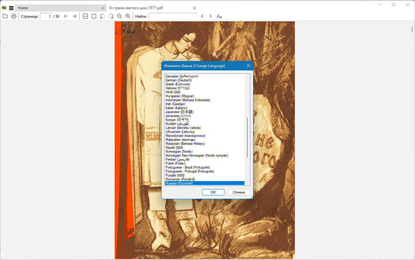The height and width of the screenshot is (260, 415).
Task: Click the Найти search input field
Action: [x=173, y=16]
